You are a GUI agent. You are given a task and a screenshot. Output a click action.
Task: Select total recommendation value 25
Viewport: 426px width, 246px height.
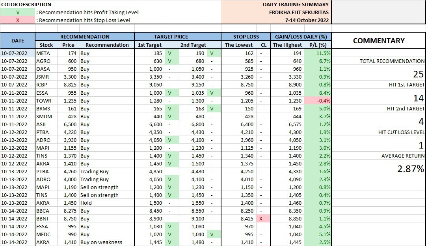click(418, 74)
